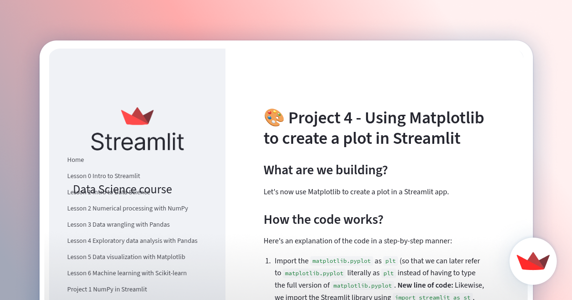Open Lesson 4 Exploratory data analysis page
Viewport: 572px width, 300px height.
[x=132, y=241]
